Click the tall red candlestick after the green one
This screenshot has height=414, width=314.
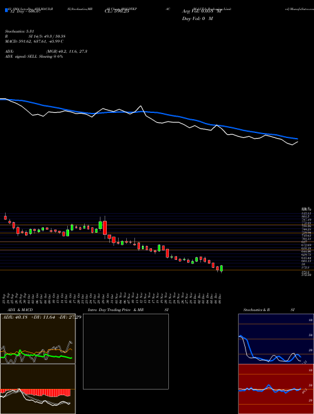[105, 227]
